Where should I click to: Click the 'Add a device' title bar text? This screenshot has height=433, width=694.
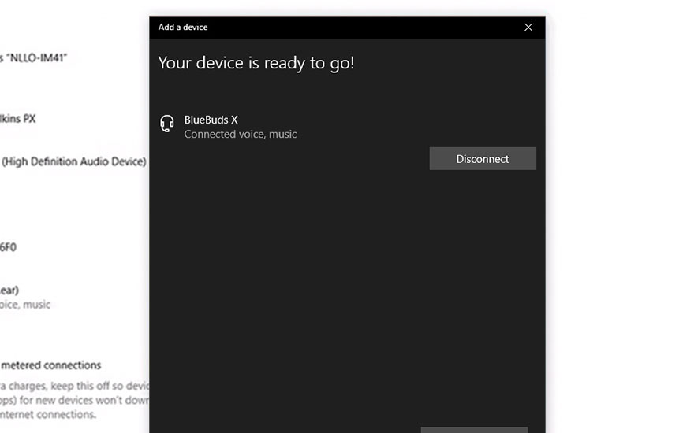(183, 27)
